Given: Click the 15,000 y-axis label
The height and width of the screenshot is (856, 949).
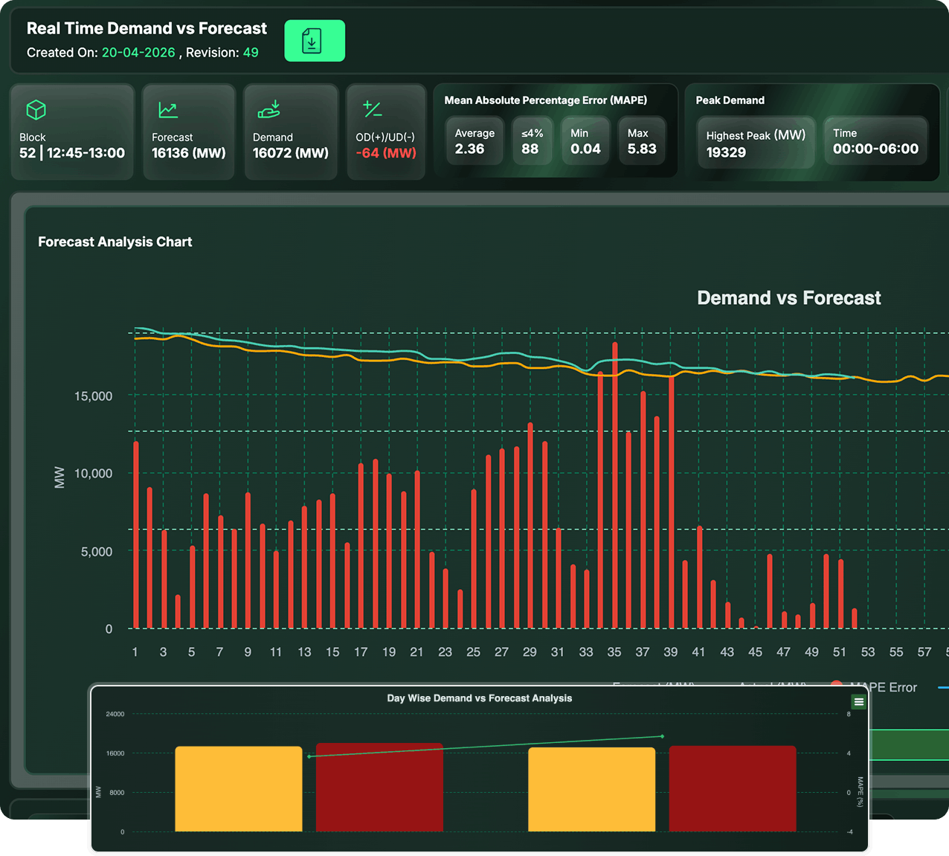Looking at the screenshot, I should click(93, 396).
